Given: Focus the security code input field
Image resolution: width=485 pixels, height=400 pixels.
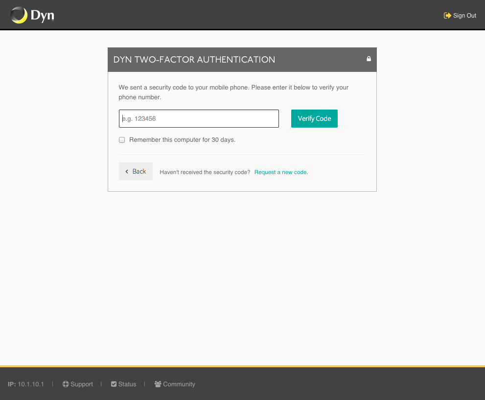Looking at the screenshot, I should pos(199,118).
